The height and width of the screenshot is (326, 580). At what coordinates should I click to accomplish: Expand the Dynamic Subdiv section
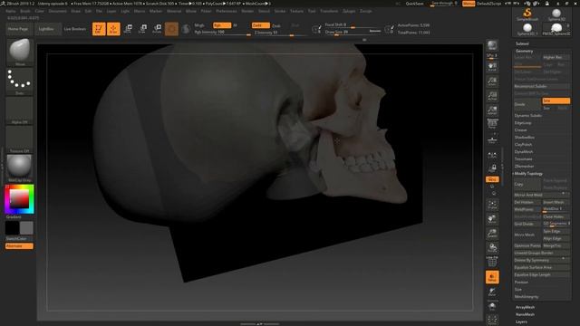click(x=527, y=116)
